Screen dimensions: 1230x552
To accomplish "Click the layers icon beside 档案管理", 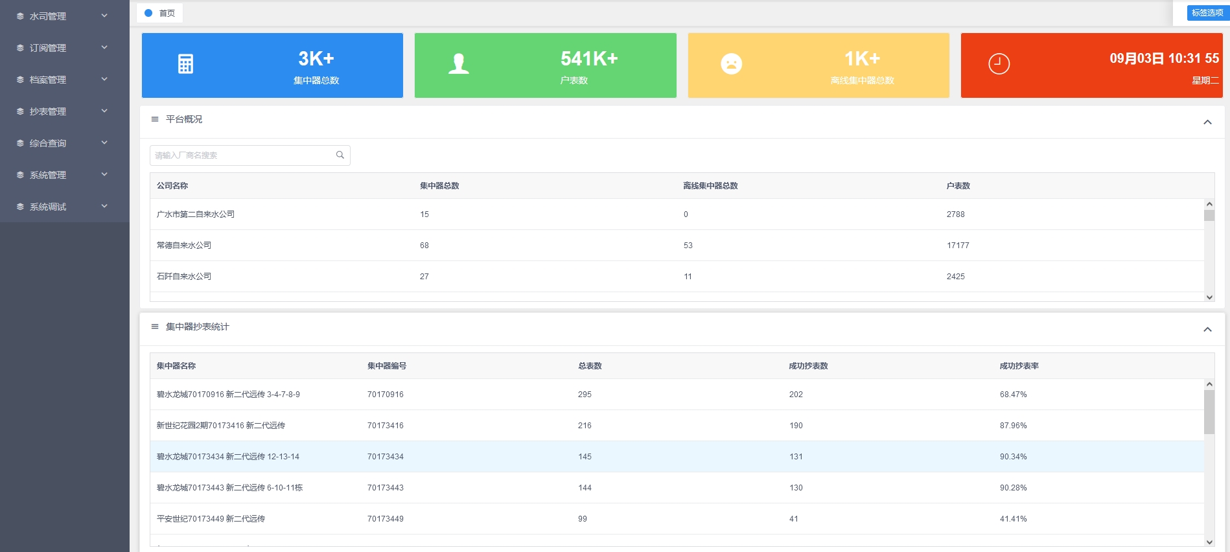I will click(x=20, y=80).
